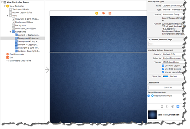This screenshot has height=129, width=190.
Task: Collapse the Constraints disclosure triangle
Action: (11, 32)
